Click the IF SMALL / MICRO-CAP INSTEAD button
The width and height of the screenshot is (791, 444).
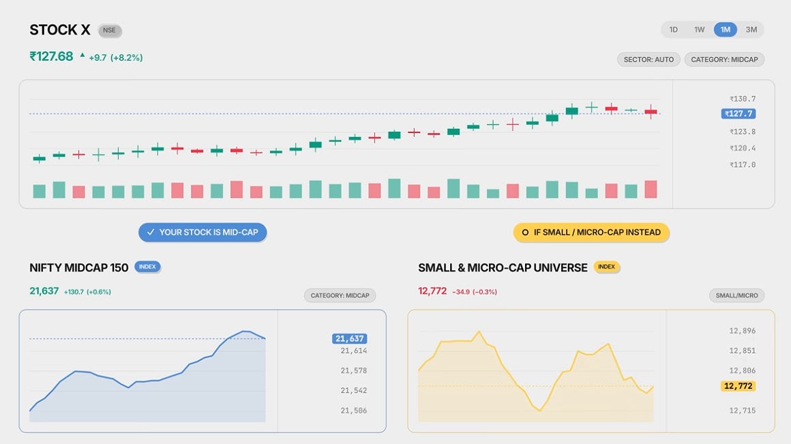click(x=591, y=232)
